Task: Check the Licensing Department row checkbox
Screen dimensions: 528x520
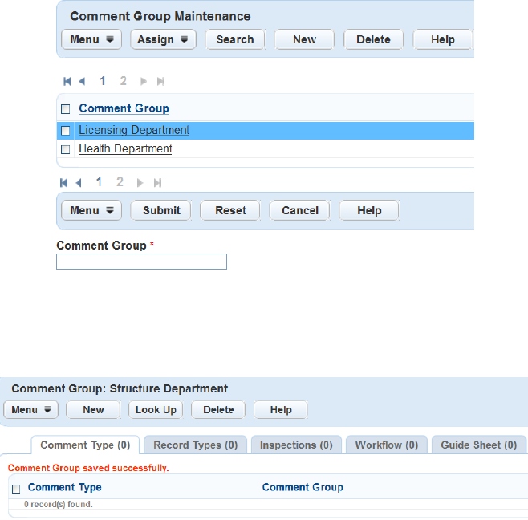Action: [66, 131]
